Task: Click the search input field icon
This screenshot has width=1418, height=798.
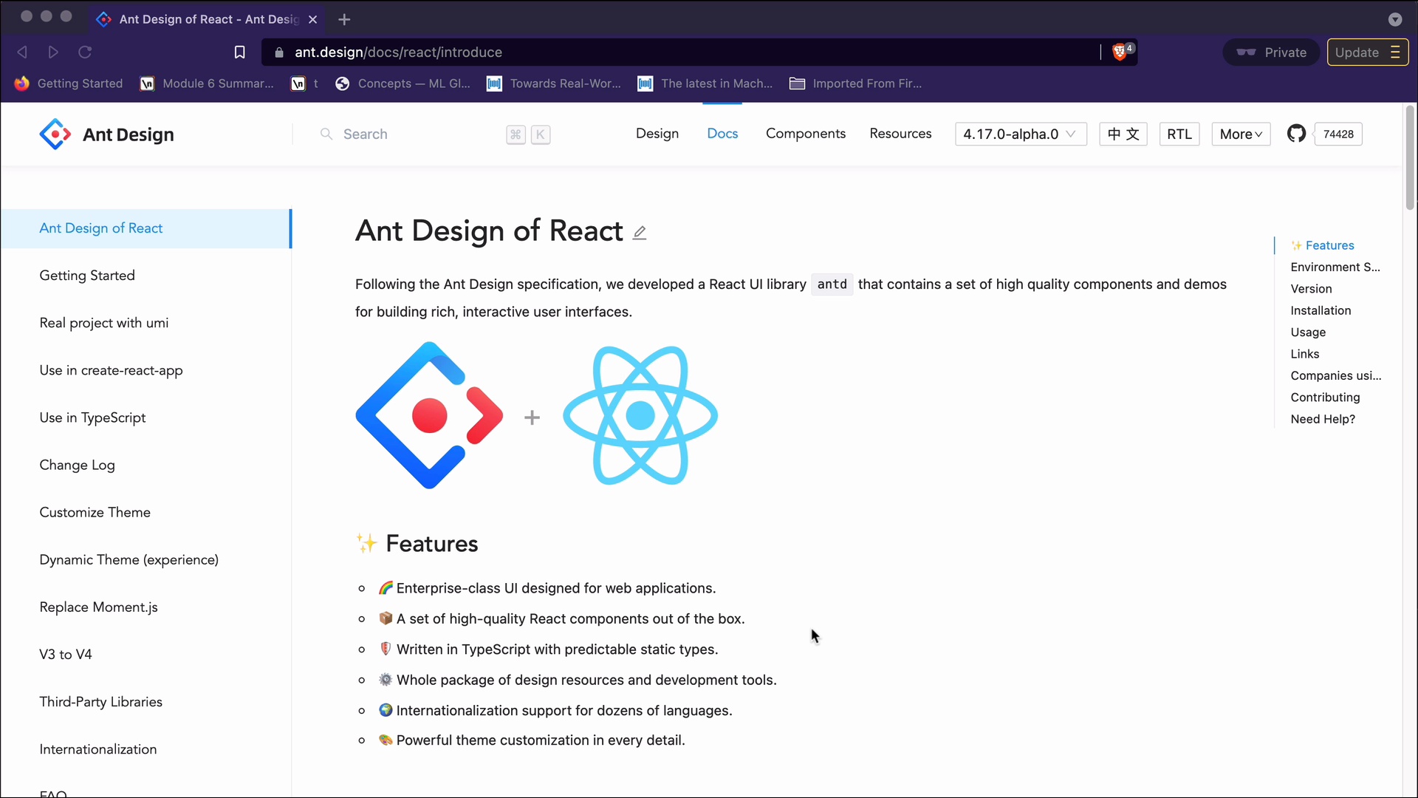Action: tap(327, 134)
